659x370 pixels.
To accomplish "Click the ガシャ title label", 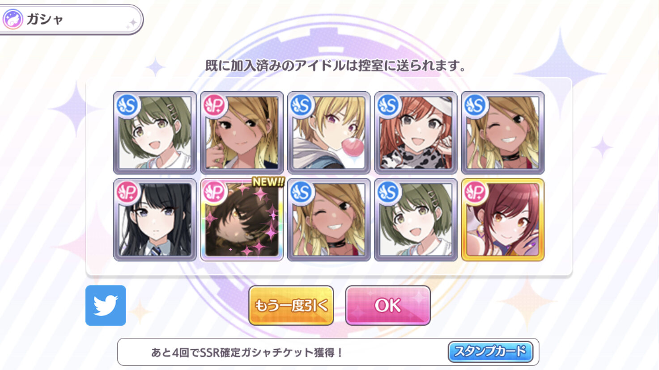I will click(44, 19).
